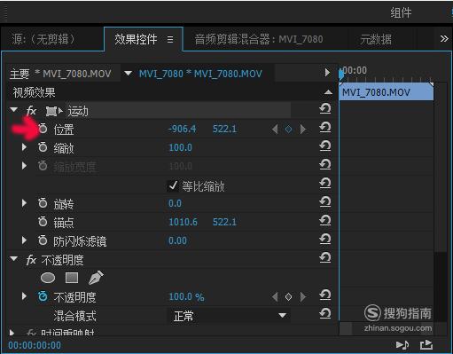Reset the 锚点 parameter

[x=325, y=220]
